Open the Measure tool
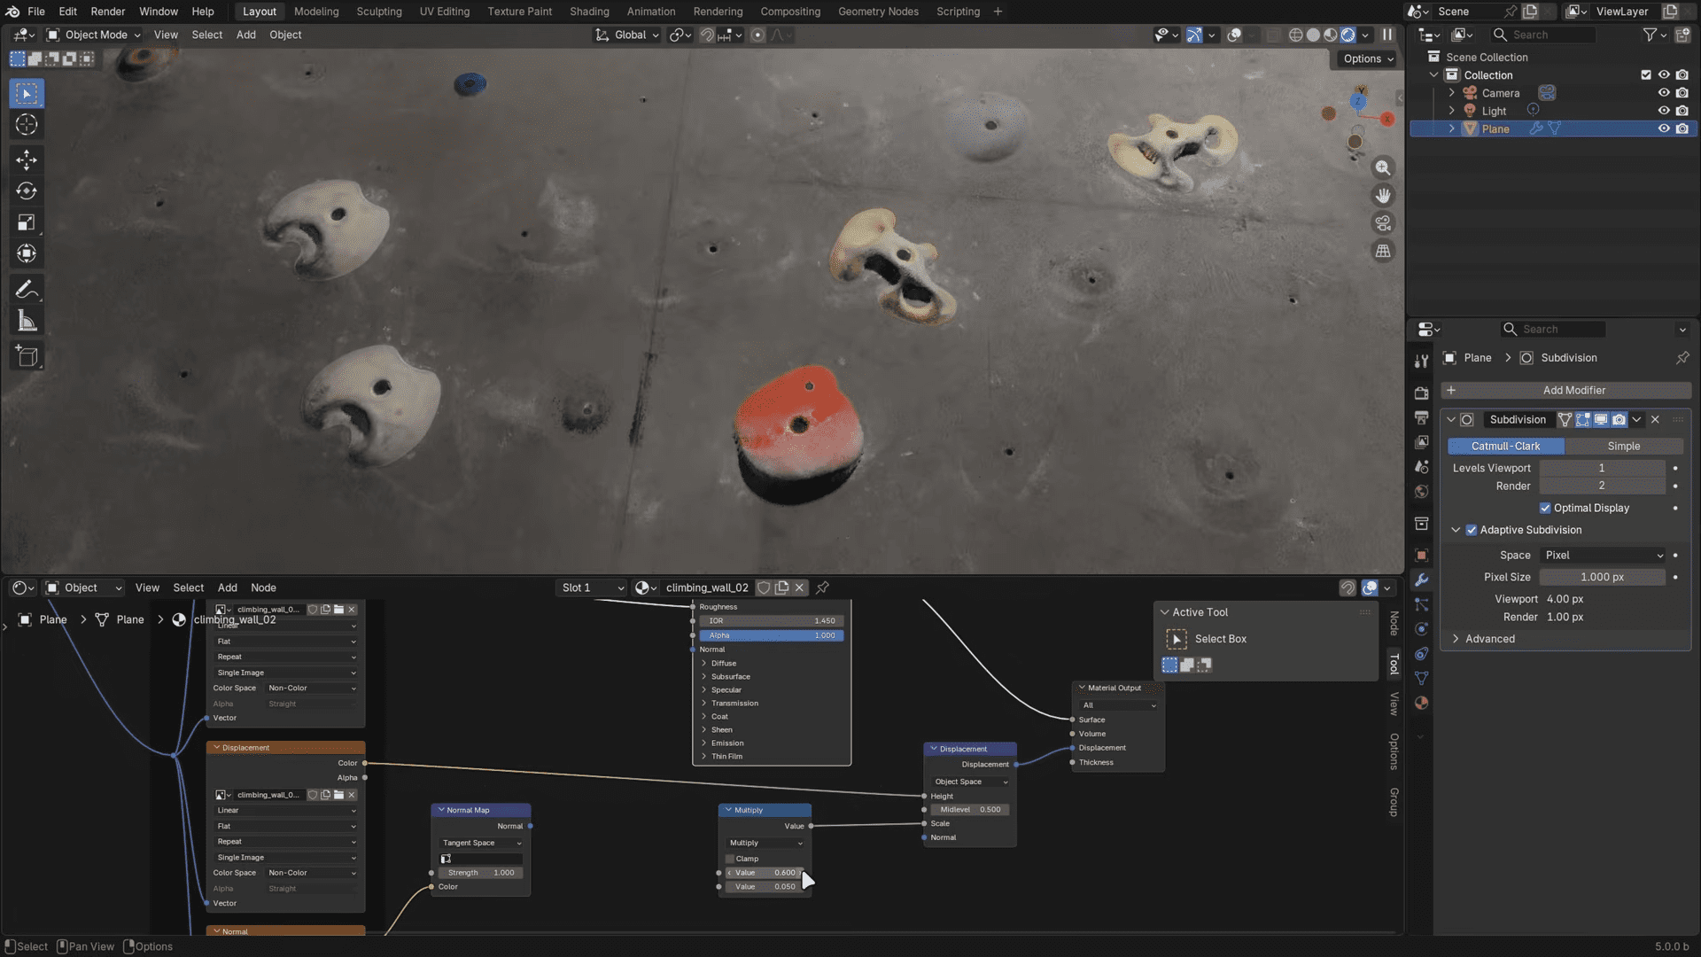1701x957 pixels. (27, 320)
